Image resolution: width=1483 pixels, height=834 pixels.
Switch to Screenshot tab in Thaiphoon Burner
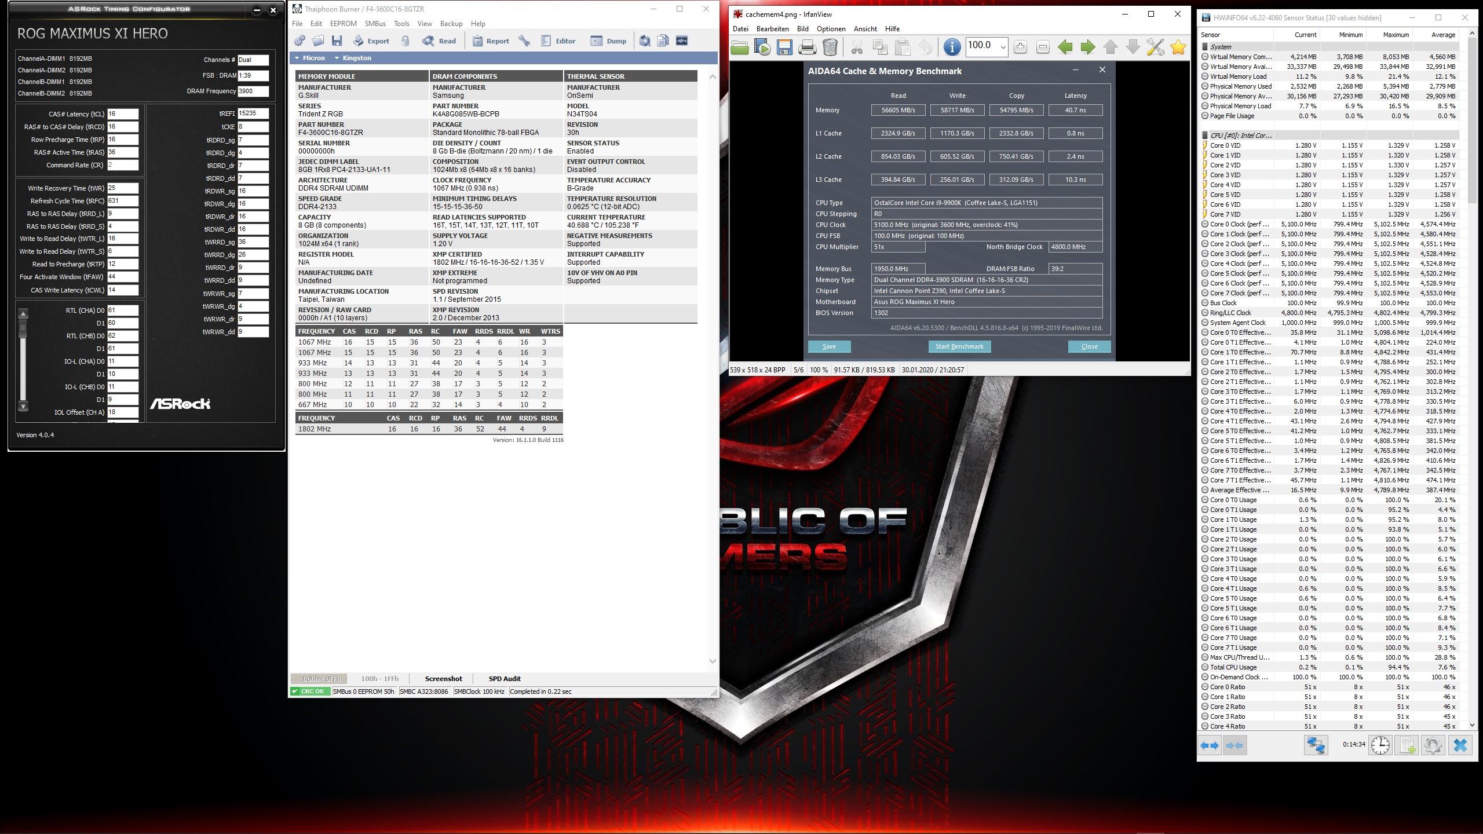click(443, 679)
